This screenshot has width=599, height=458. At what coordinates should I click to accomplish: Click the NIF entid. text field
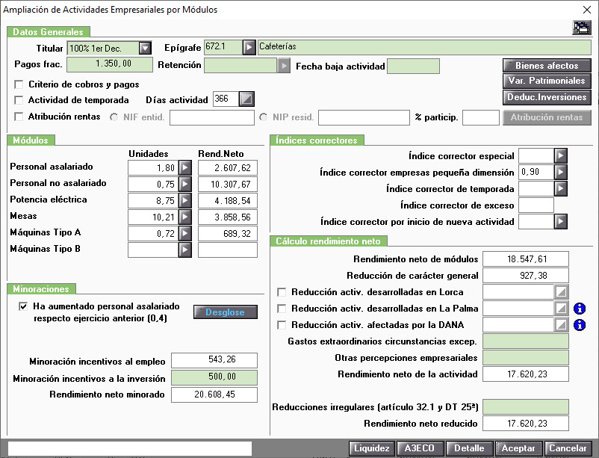[212, 117]
